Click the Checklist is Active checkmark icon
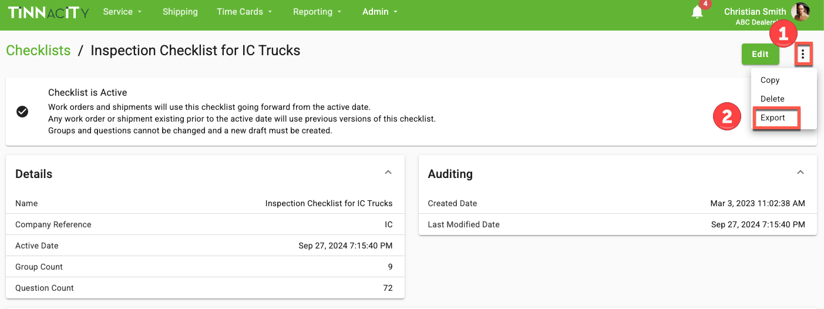The width and height of the screenshot is (824, 309). 22,112
